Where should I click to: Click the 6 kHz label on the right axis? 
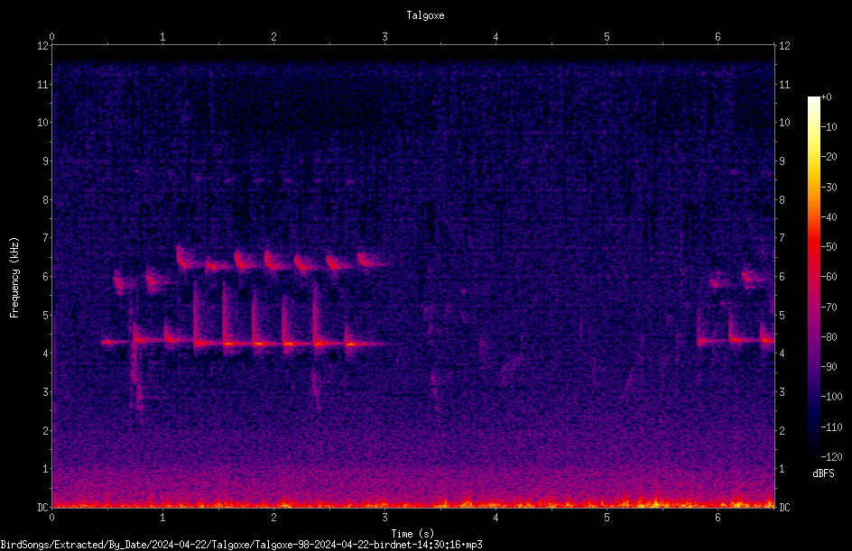[x=782, y=276]
